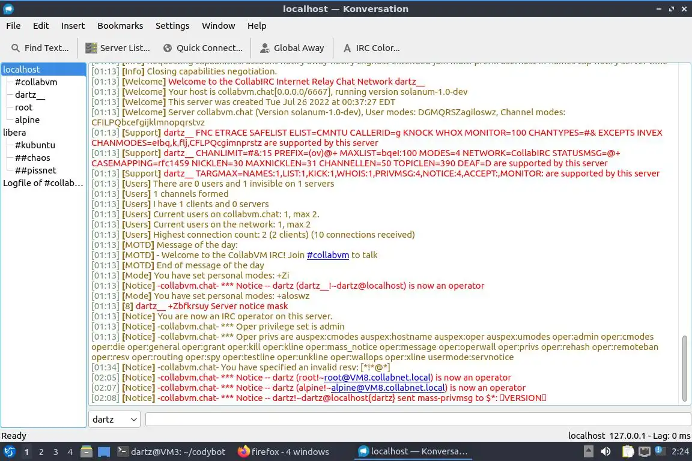Click Konversation icon in title bar

[8, 9]
